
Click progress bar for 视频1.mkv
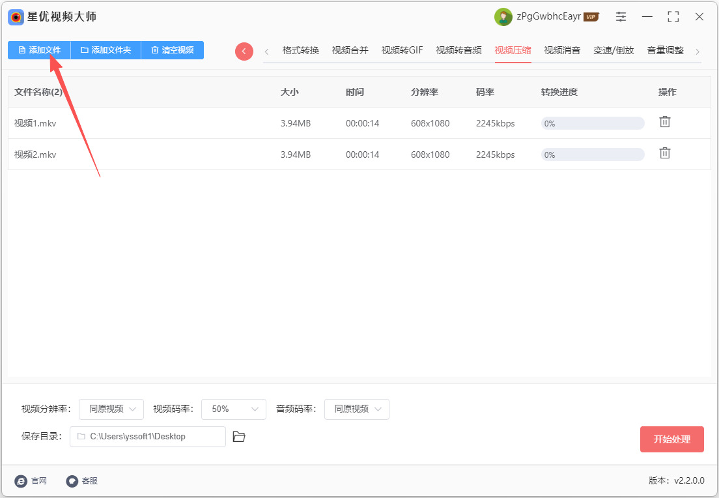(x=593, y=123)
